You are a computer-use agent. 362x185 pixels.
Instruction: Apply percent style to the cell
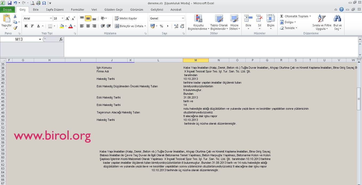coord(161,26)
